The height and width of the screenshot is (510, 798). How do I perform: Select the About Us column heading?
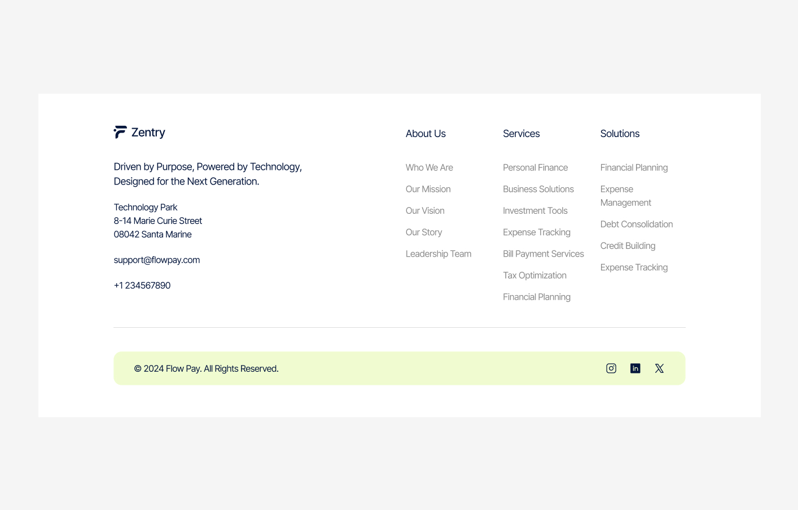(426, 134)
